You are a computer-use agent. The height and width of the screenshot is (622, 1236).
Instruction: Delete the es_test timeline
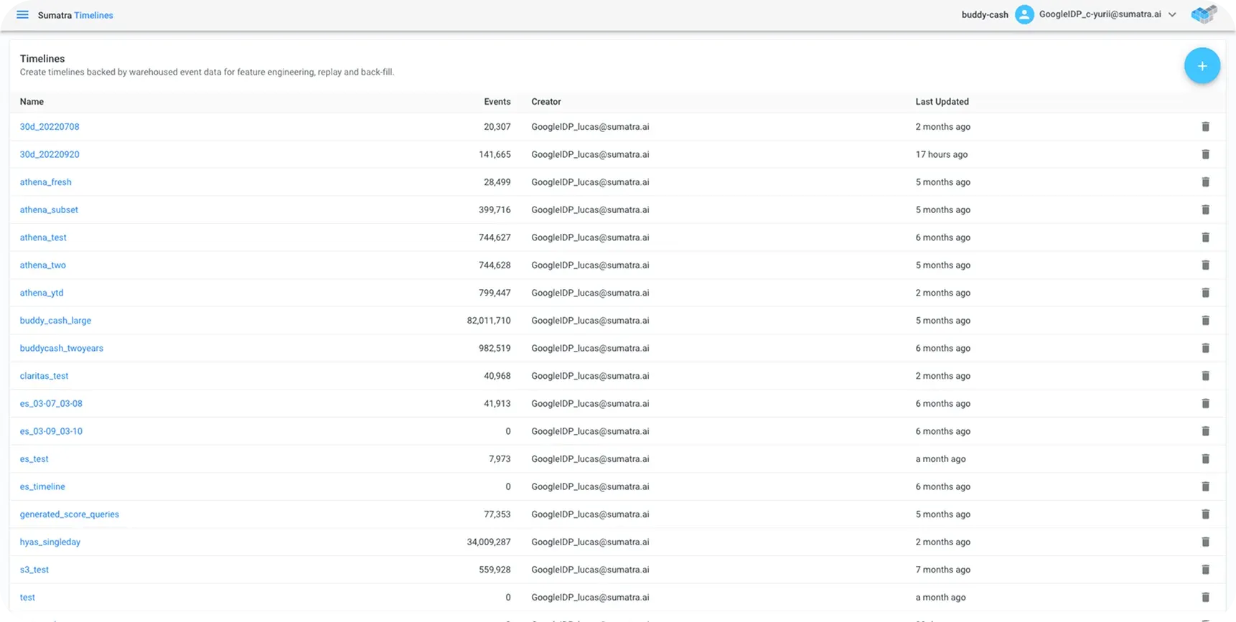pos(1205,459)
